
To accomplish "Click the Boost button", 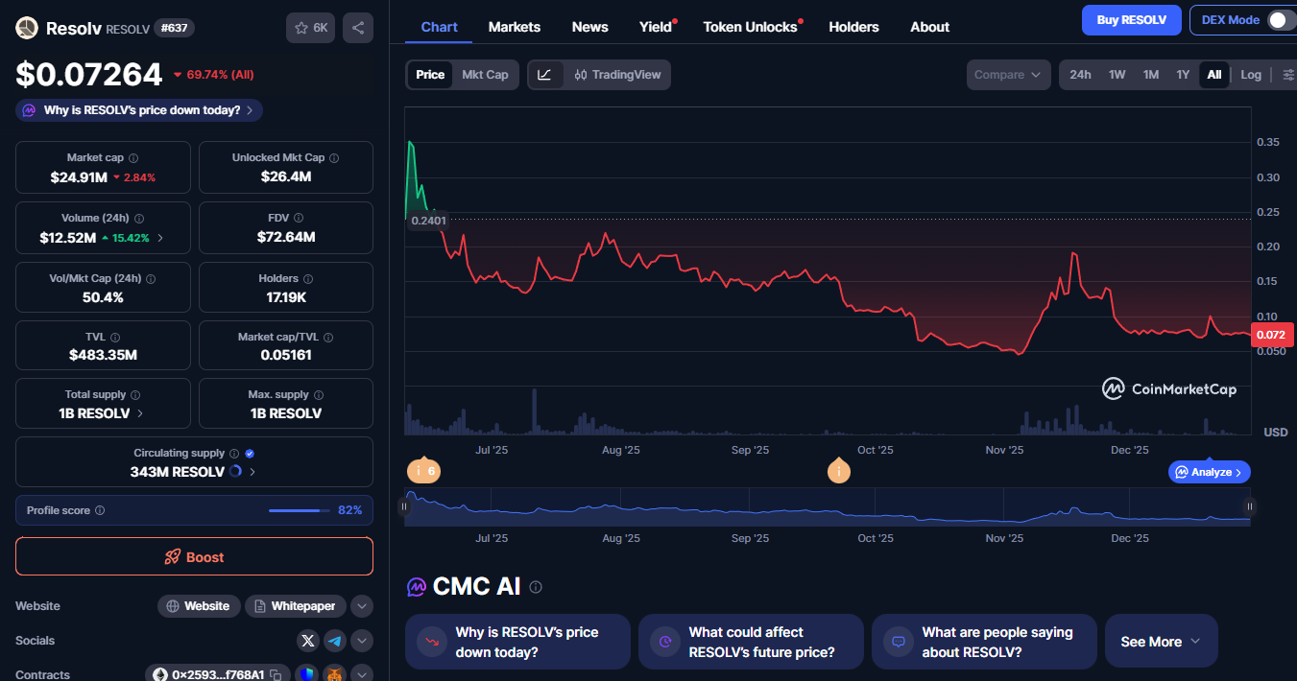I will [194, 556].
